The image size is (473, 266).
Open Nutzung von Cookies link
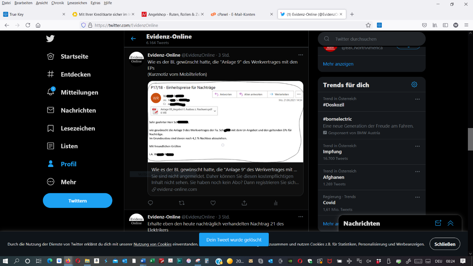click(x=152, y=244)
